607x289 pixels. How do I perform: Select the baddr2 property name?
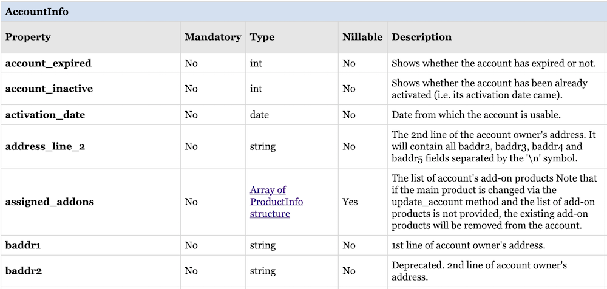(23, 271)
